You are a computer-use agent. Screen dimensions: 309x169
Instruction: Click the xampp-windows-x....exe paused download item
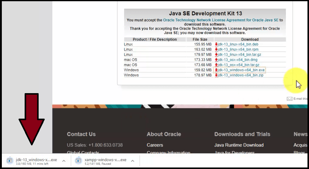106,161
